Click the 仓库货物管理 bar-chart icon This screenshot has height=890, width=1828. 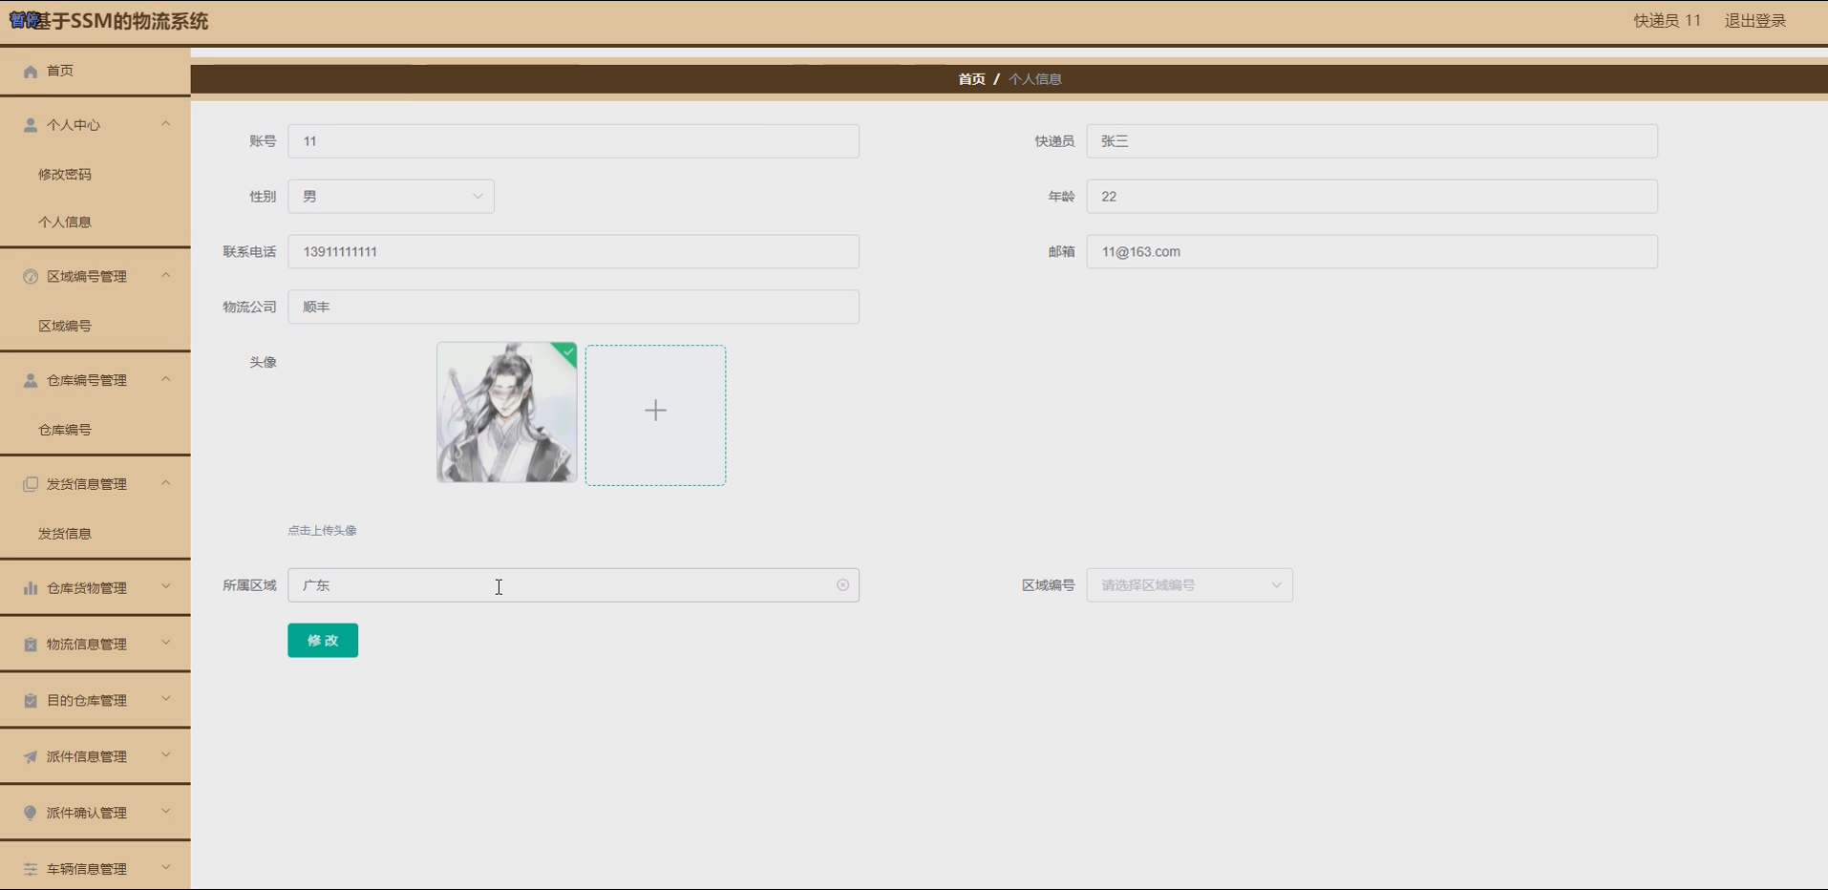pos(30,587)
